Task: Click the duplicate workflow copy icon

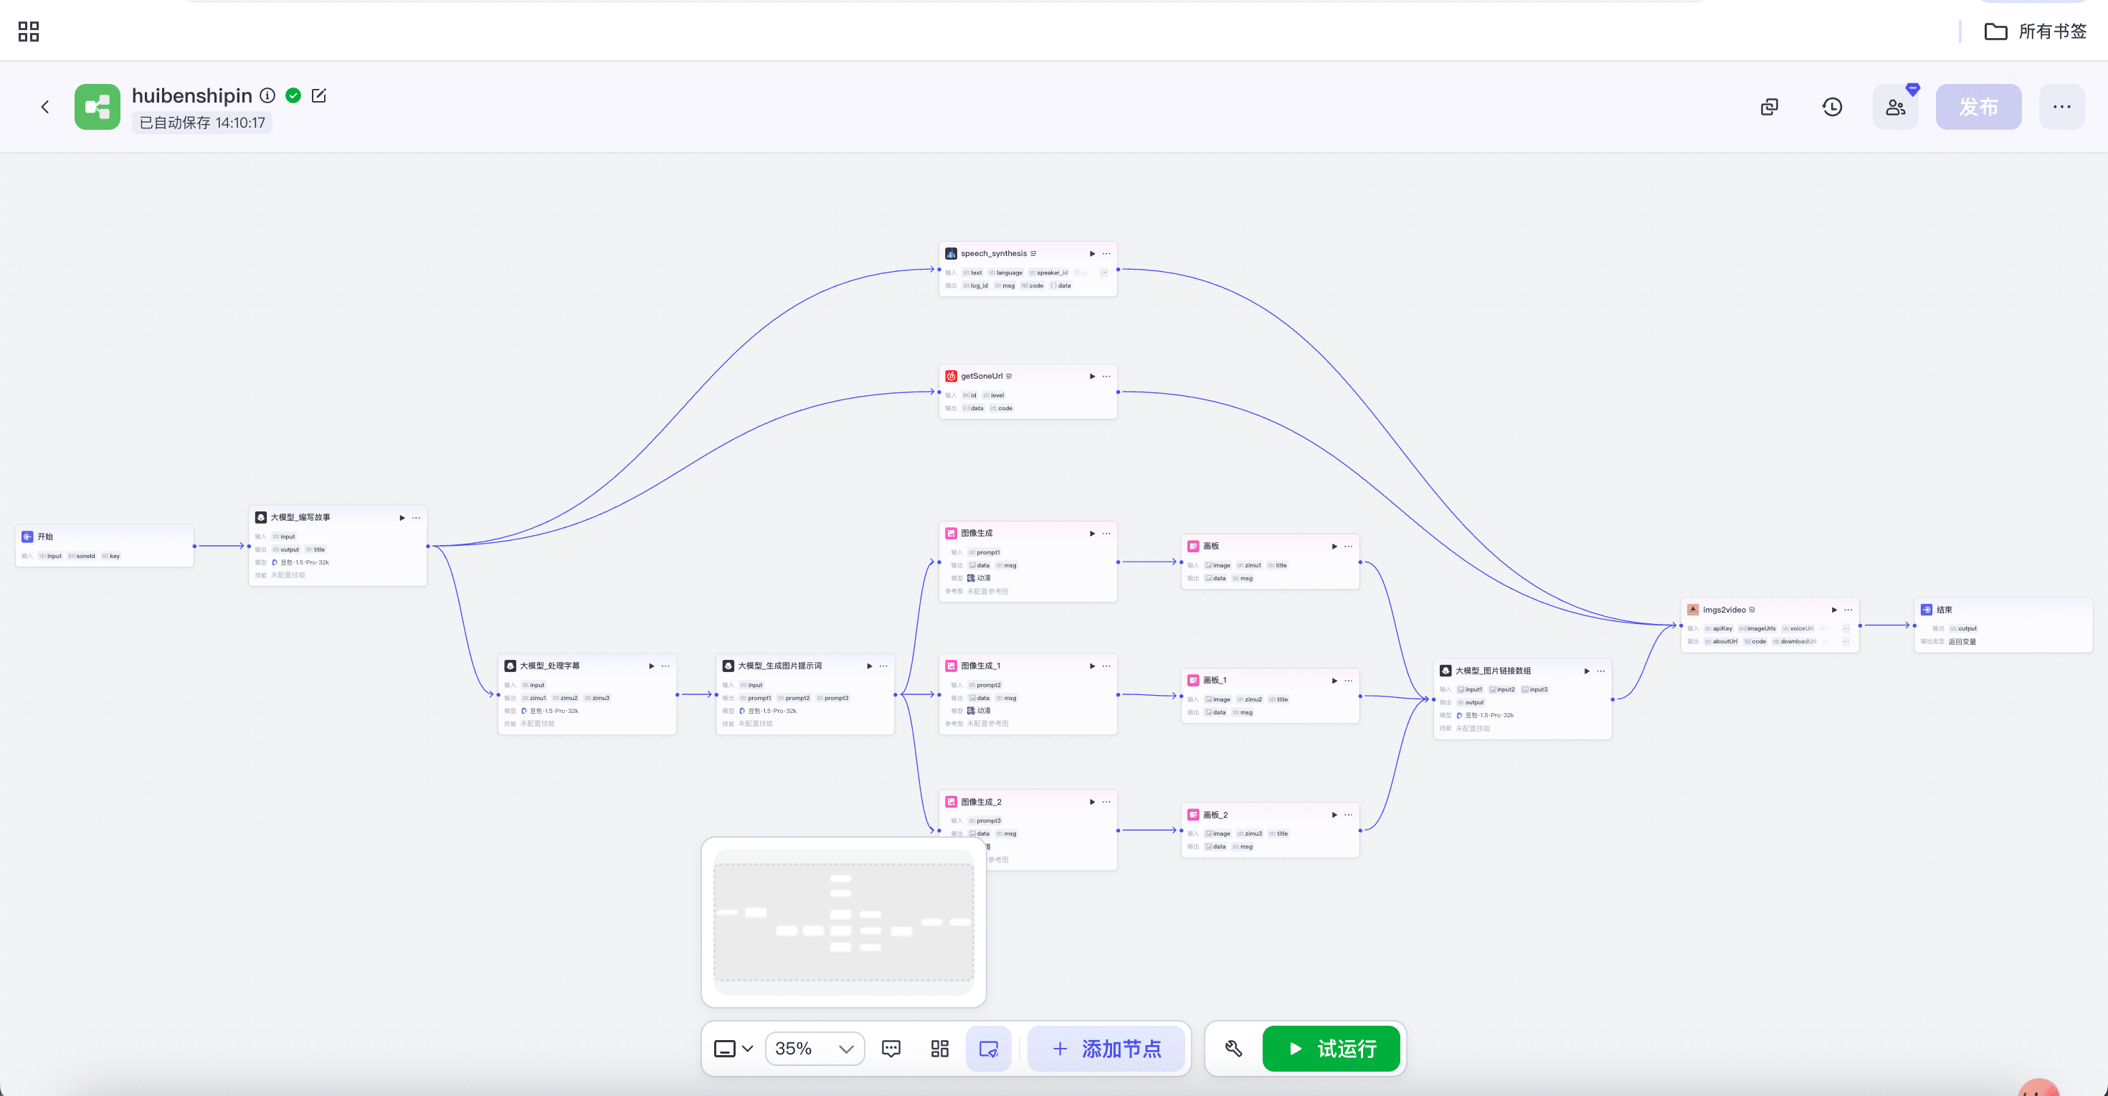Action: click(1770, 107)
